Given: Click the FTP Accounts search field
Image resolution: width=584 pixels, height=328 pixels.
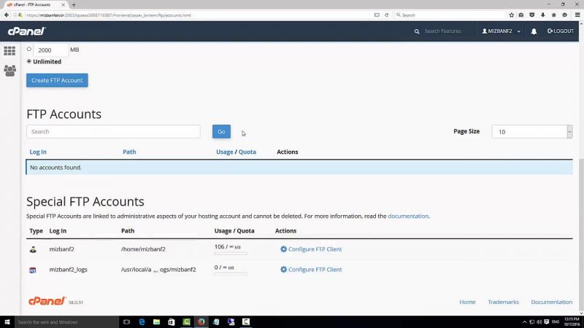Looking at the screenshot, I should tap(113, 132).
